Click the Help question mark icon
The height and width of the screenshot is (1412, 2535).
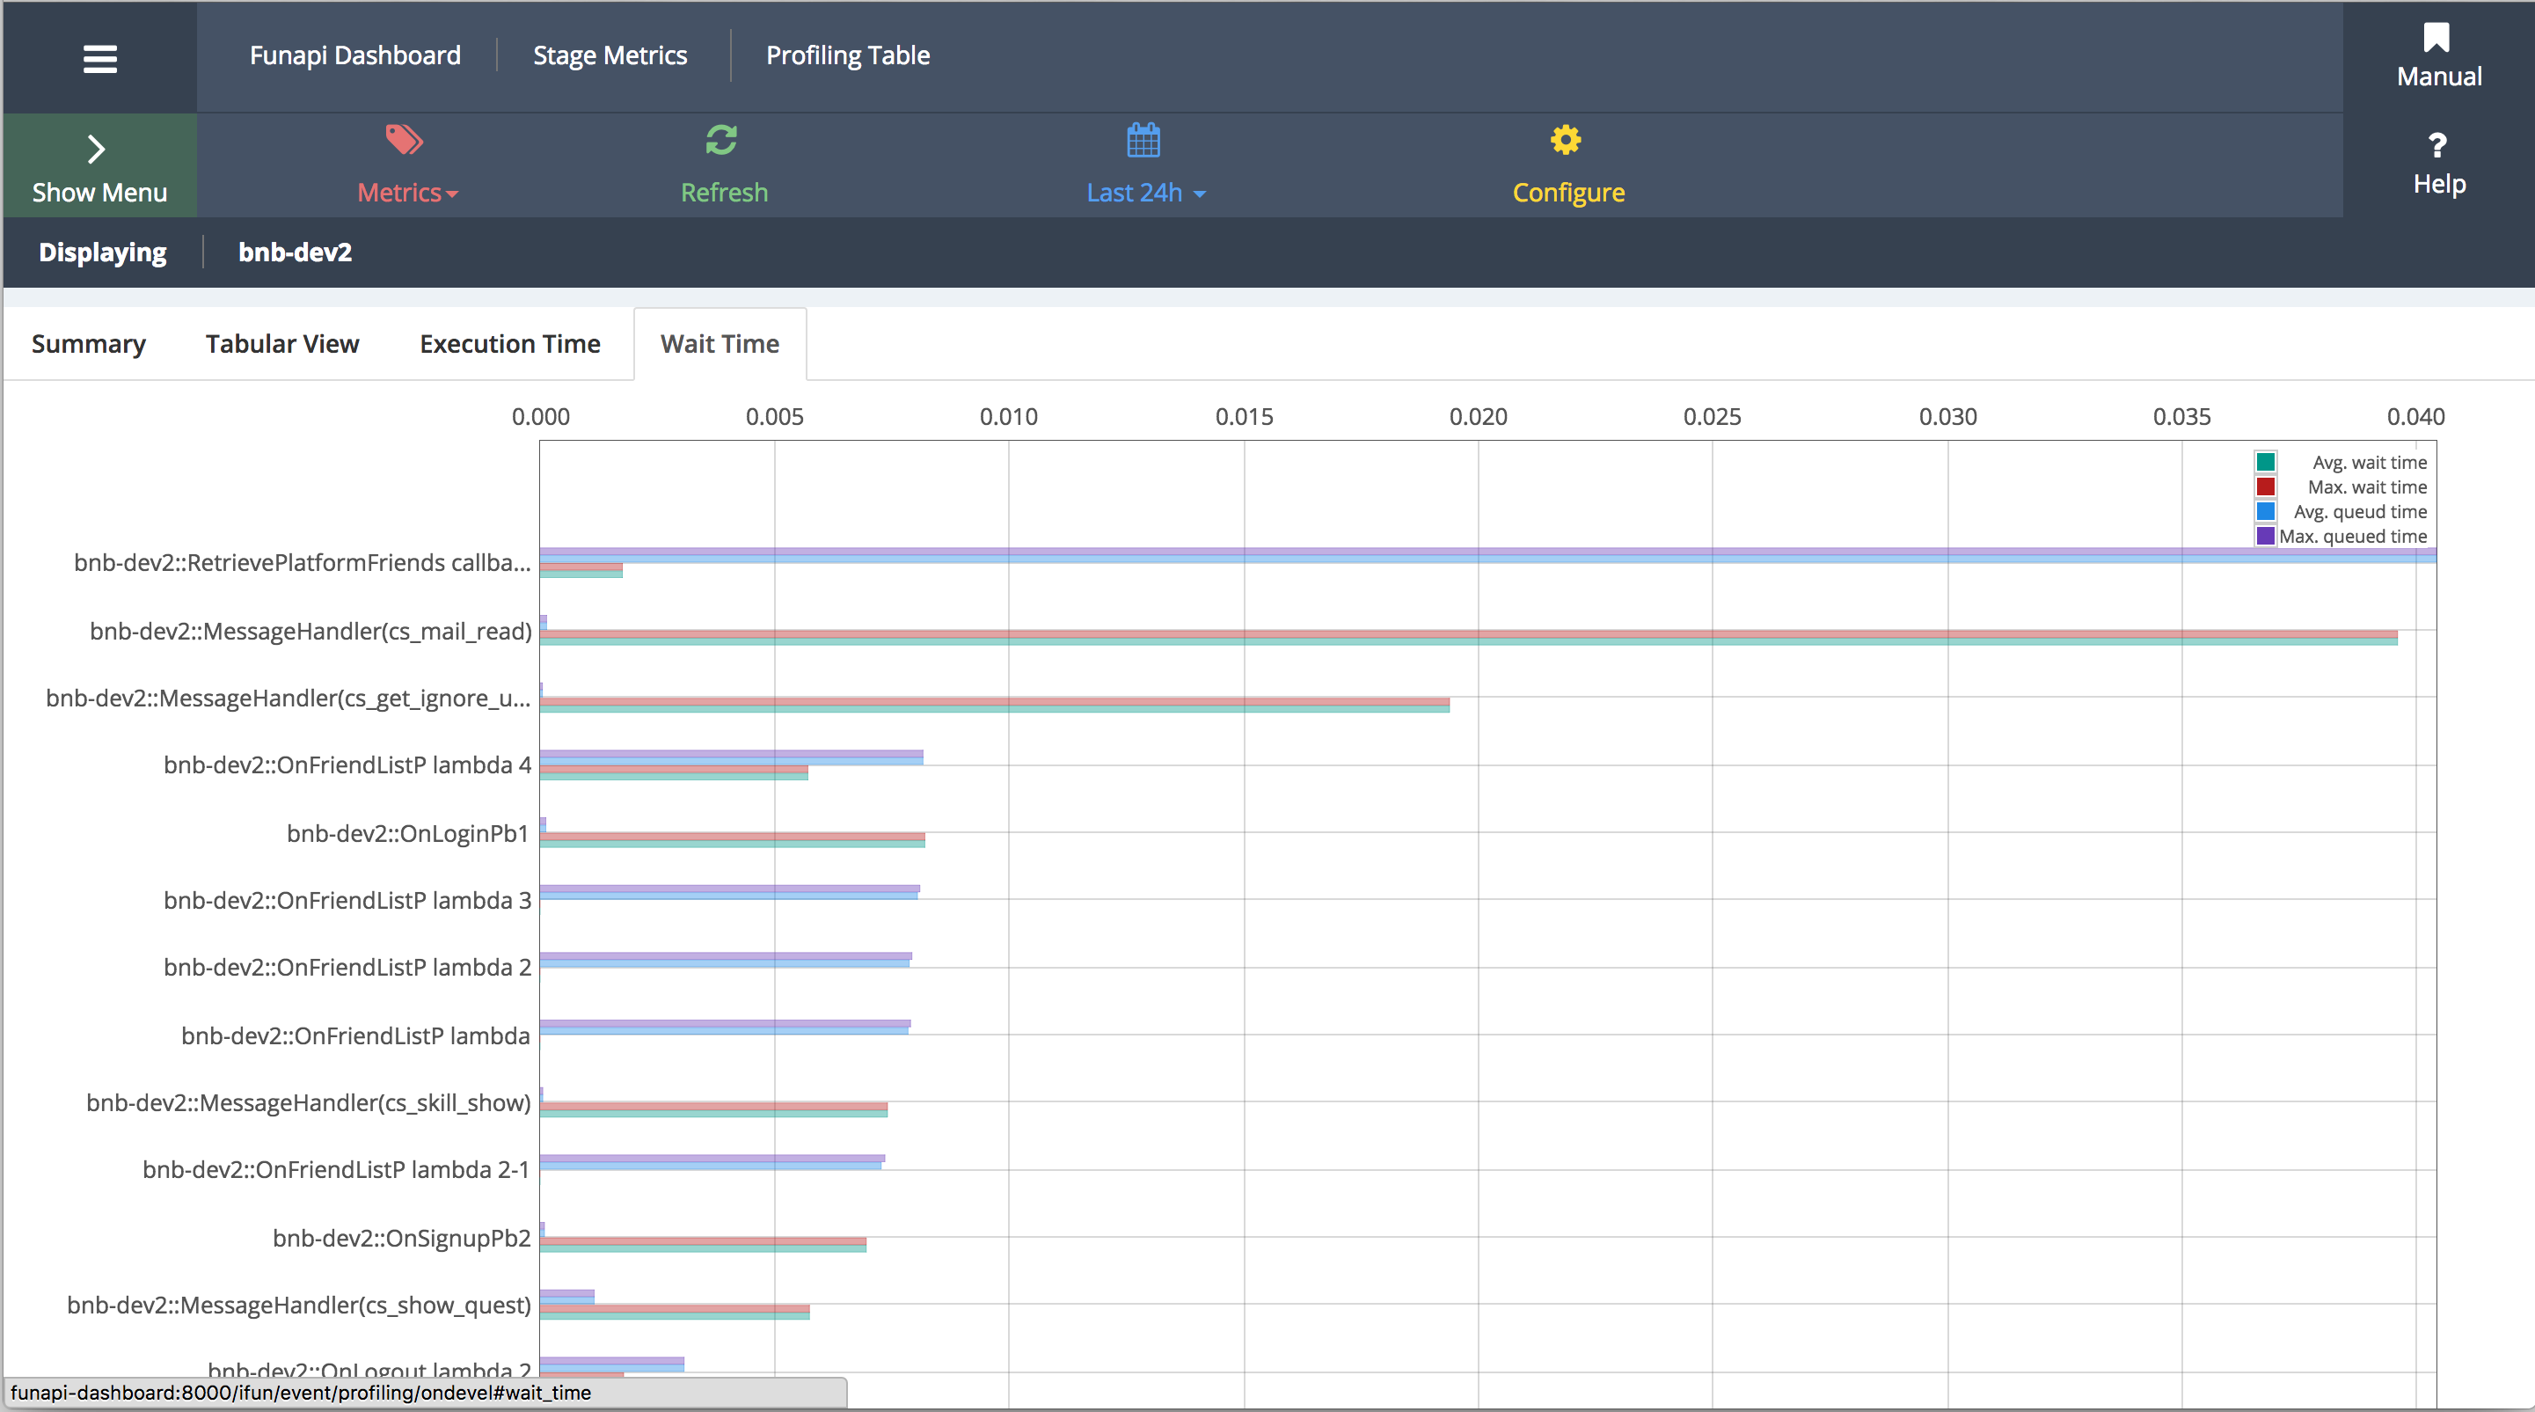[x=2436, y=146]
